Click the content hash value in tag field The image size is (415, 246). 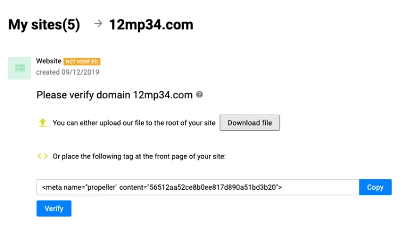(x=213, y=187)
